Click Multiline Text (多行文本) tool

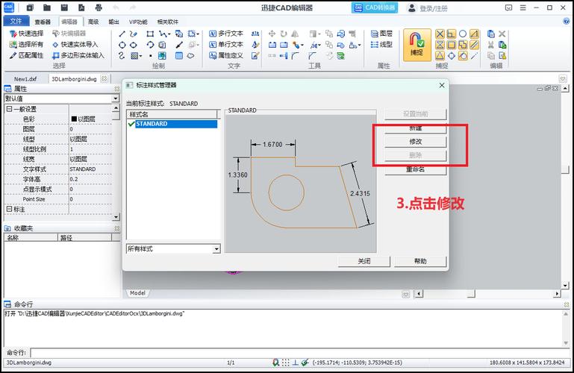coord(226,34)
